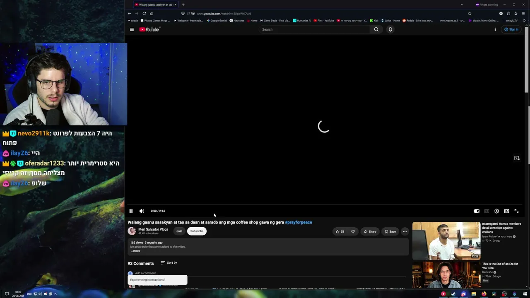Open the browser home page

(x=152, y=14)
